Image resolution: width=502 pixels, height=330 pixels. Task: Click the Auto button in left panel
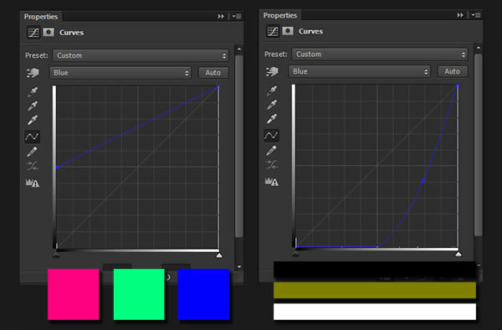[213, 73]
